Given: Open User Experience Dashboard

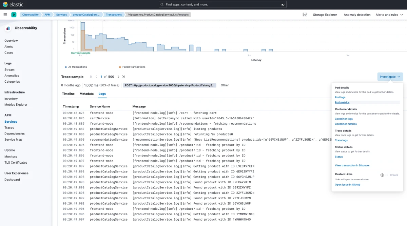Looking at the screenshot, I should [x=12, y=180].
